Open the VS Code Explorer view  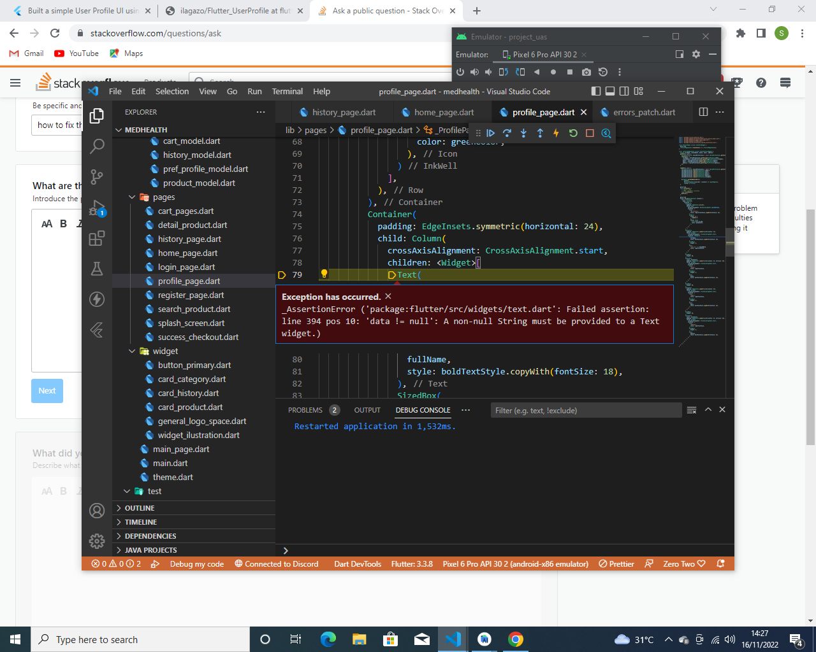click(97, 115)
